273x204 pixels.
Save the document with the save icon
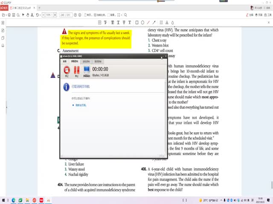14,15
